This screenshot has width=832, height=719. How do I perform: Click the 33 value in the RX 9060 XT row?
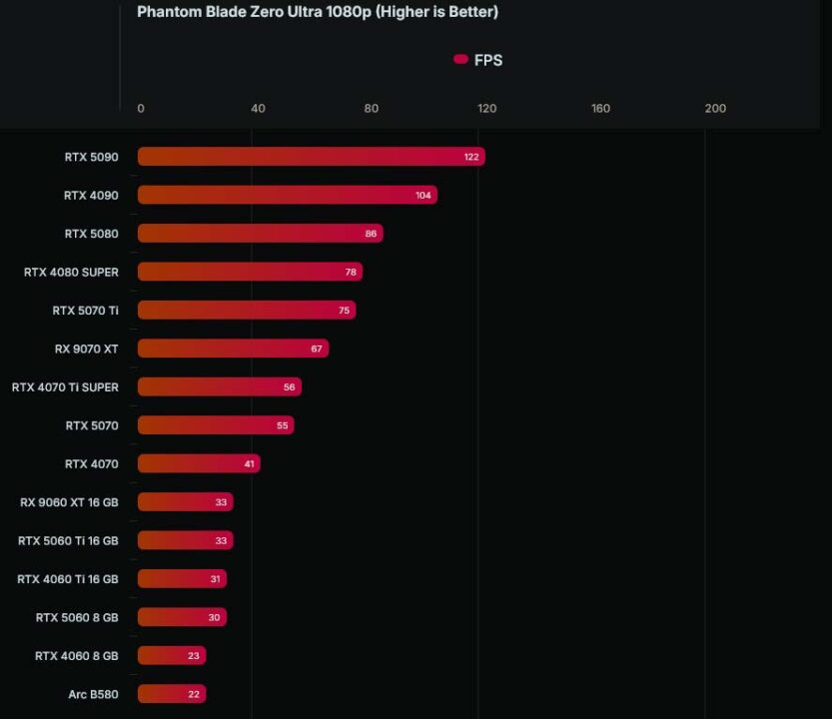221,502
